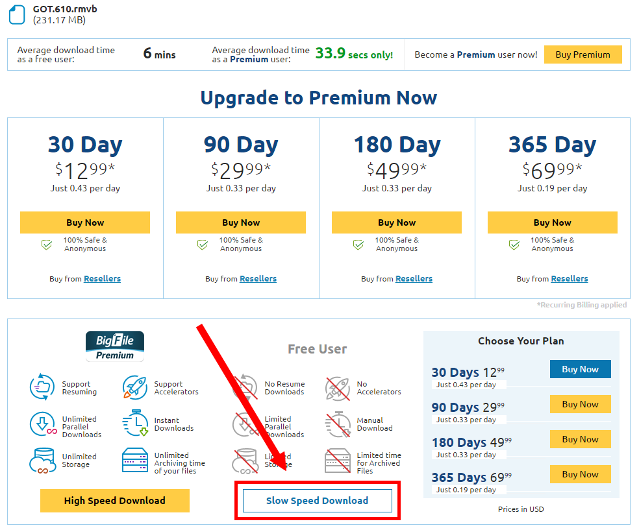Click Buy Now beside 180 Days 49.99
Image resolution: width=639 pixels, height=528 pixels.
coord(581,439)
